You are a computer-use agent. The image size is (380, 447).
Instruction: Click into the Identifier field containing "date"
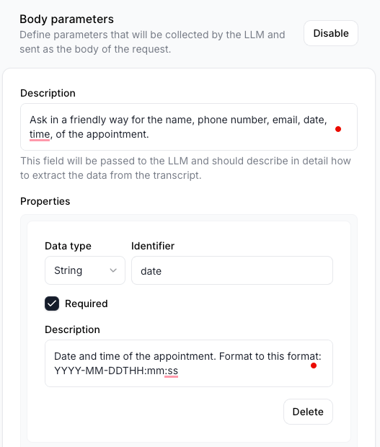tap(232, 270)
